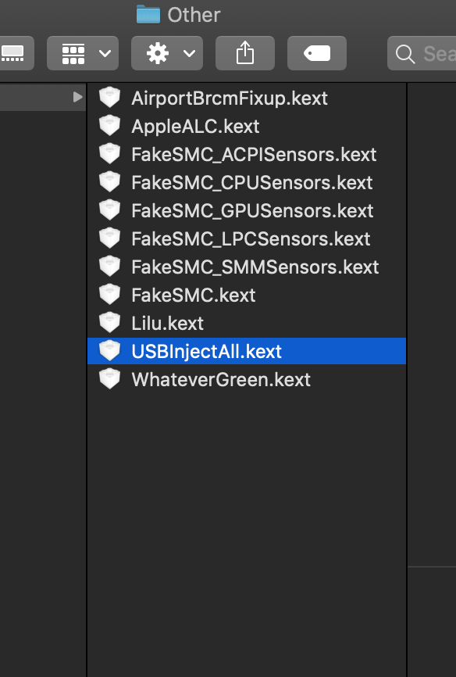
Task: Click WhateverGreen.kext file icon
Action: pyautogui.click(x=109, y=378)
